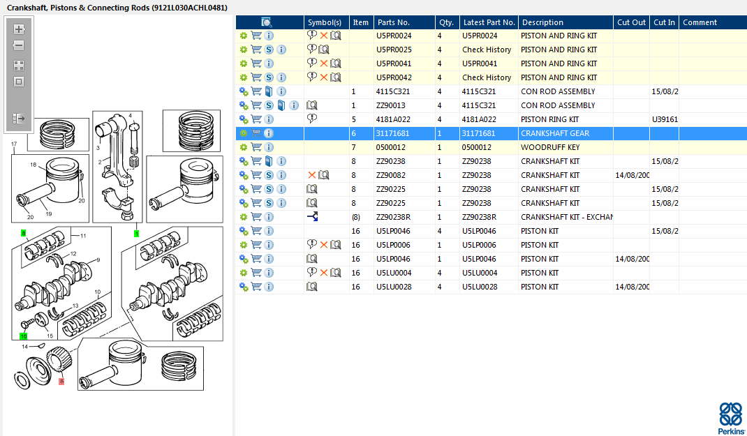The width and height of the screenshot is (747, 436).
Task: Open the book icon for part 4115C321
Action: tap(269, 91)
